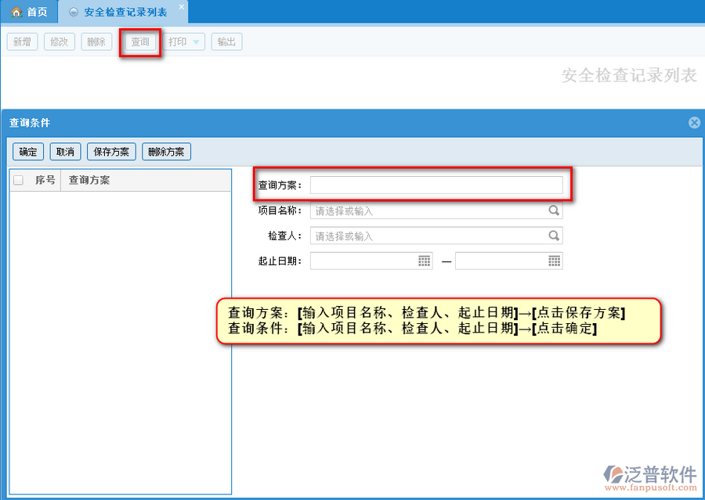Image resolution: width=705 pixels, height=500 pixels.
Task: Click the 查询 toolbar button
Action: 140,42
